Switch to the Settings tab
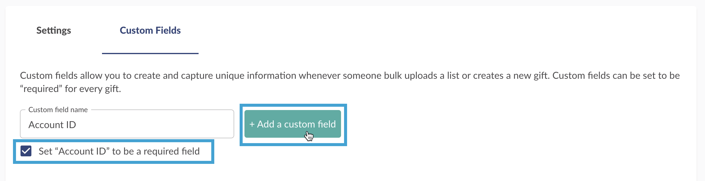 pos(54,30)
